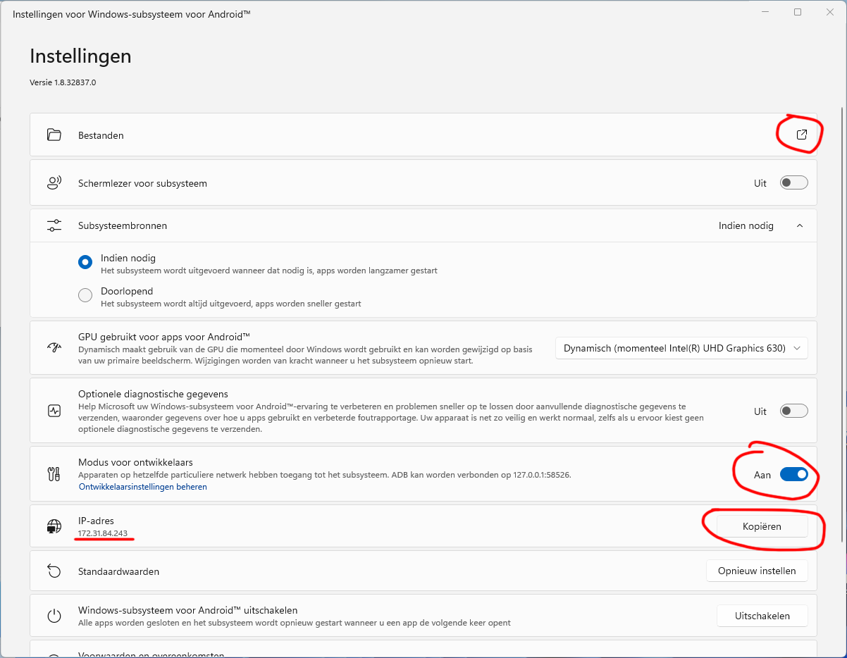Toggle Optionele diagnostische gegevens switch
The width and height of the screenshot is (847, 658).
[x=793, y=411]
